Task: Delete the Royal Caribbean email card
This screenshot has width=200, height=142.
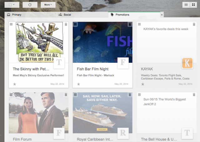Action: pyautogui.click(x=130, y=95)
